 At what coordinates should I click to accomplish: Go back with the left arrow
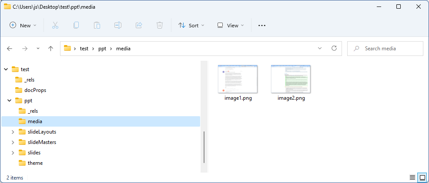point(10,49)
